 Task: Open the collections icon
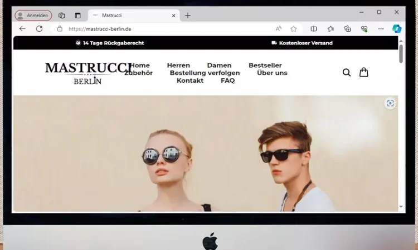point(347,29)
